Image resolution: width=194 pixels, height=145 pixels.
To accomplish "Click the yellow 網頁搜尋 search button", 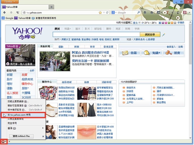I will pos(150,34).
